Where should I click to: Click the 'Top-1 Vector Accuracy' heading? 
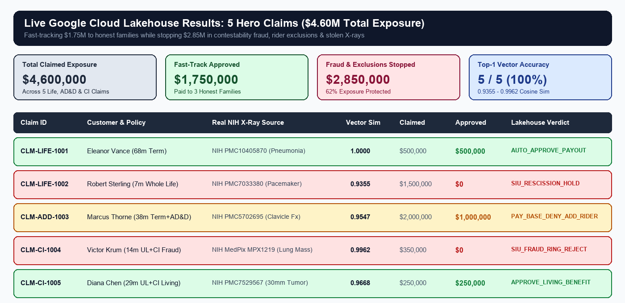click(513, 65)
